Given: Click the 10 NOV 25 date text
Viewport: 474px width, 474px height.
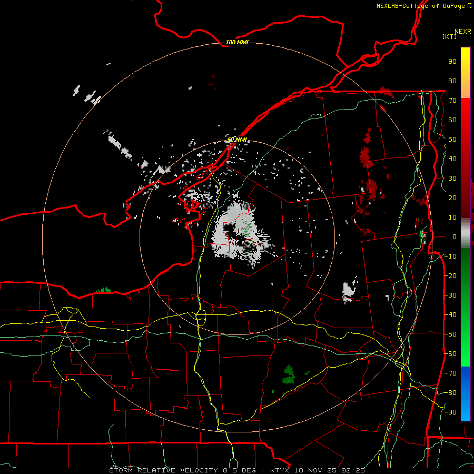Looking at the screenshot, I should tap(315, 470).
